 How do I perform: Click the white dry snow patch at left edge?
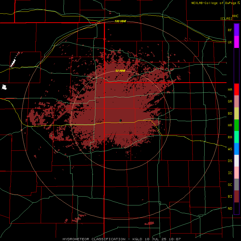(4, 87)
